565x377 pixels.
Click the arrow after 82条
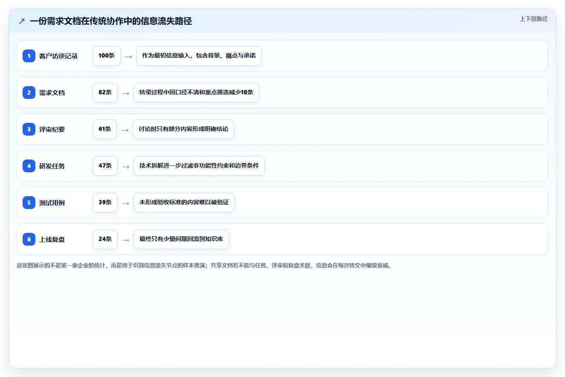125,93
